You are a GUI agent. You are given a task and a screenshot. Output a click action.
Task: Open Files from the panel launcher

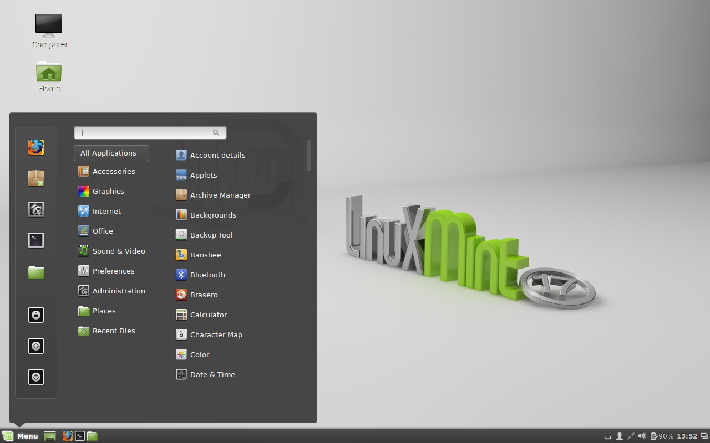tap(92, 436)
